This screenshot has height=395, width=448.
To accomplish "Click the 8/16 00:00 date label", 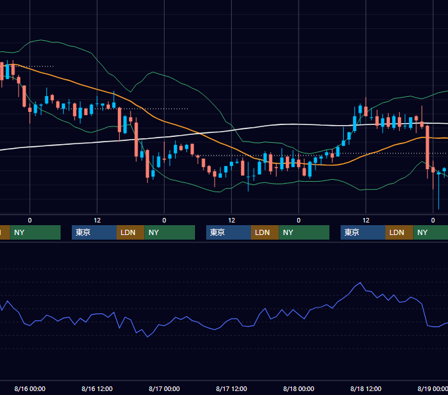I will click(30, 388).
